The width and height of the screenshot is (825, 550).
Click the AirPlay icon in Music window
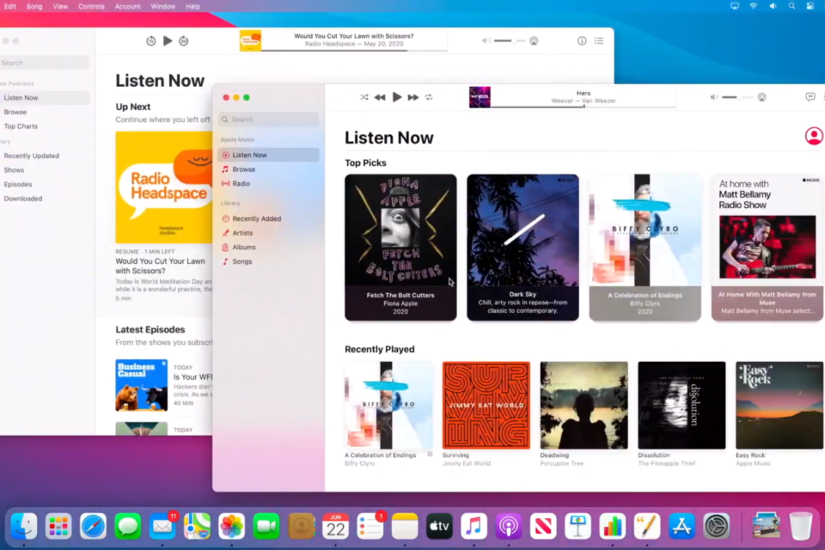(761, 97)
